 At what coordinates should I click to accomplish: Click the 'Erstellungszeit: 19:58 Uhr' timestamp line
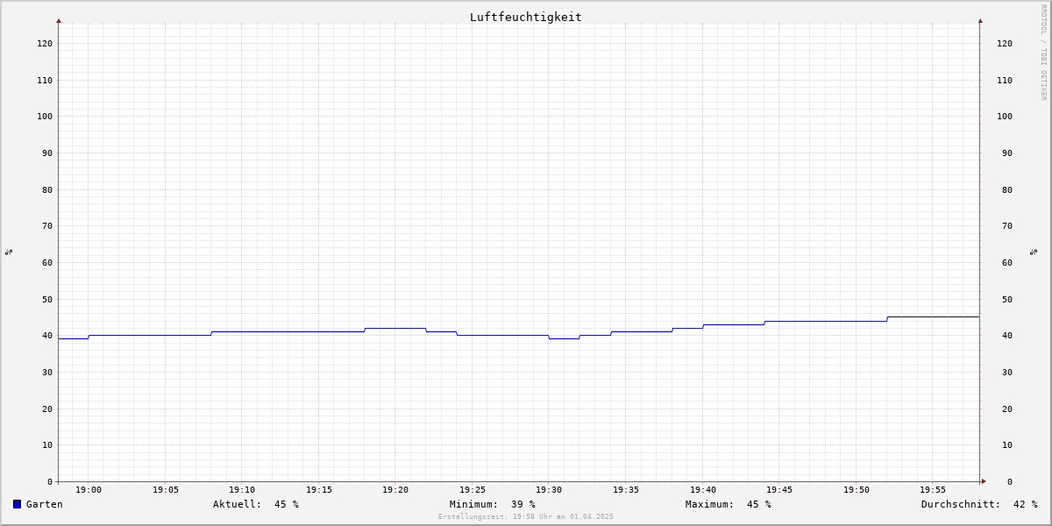tap(526, 516)
